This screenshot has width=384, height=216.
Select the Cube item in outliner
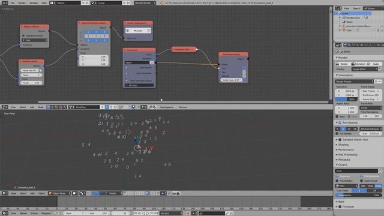click(349, 31)
